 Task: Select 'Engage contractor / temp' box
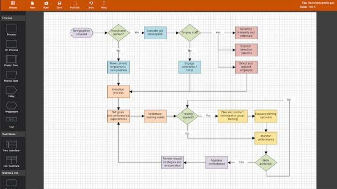pos(190,67)
